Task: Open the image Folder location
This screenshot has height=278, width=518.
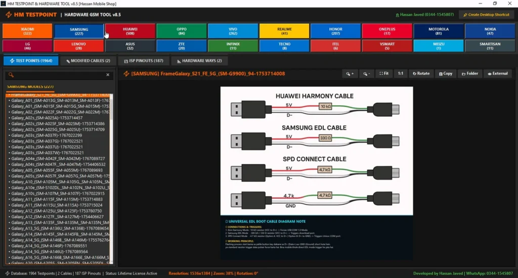Action: coord(470,74)
